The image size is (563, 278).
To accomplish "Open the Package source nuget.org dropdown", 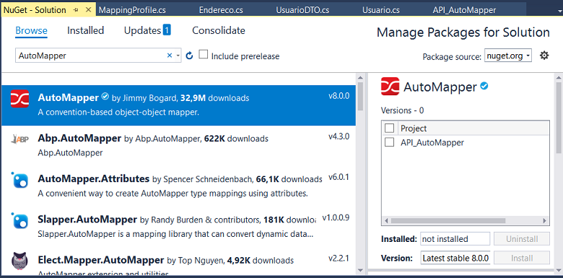I will [x=508, y=56].
